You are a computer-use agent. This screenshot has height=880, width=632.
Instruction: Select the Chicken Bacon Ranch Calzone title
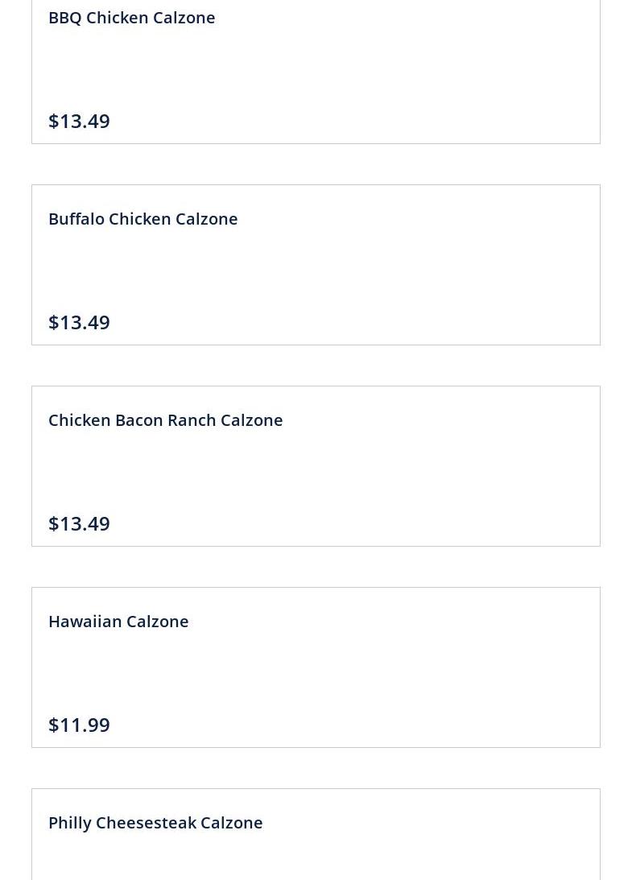click(165, 420)
